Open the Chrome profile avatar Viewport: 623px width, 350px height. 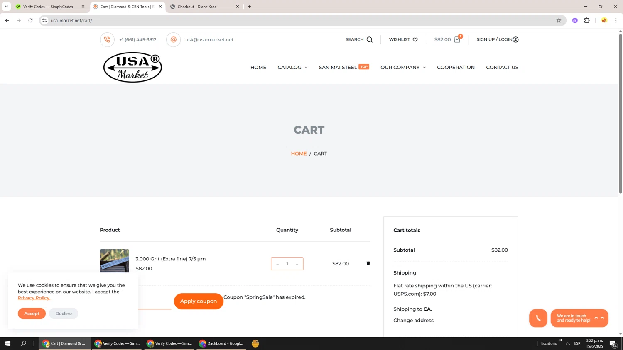click(604, 20)
